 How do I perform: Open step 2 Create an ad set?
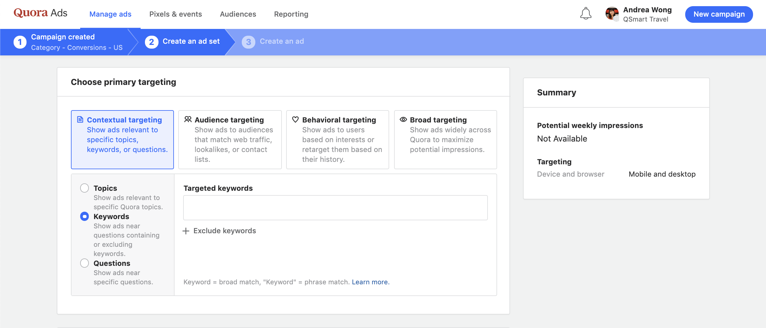click(183, 42)
